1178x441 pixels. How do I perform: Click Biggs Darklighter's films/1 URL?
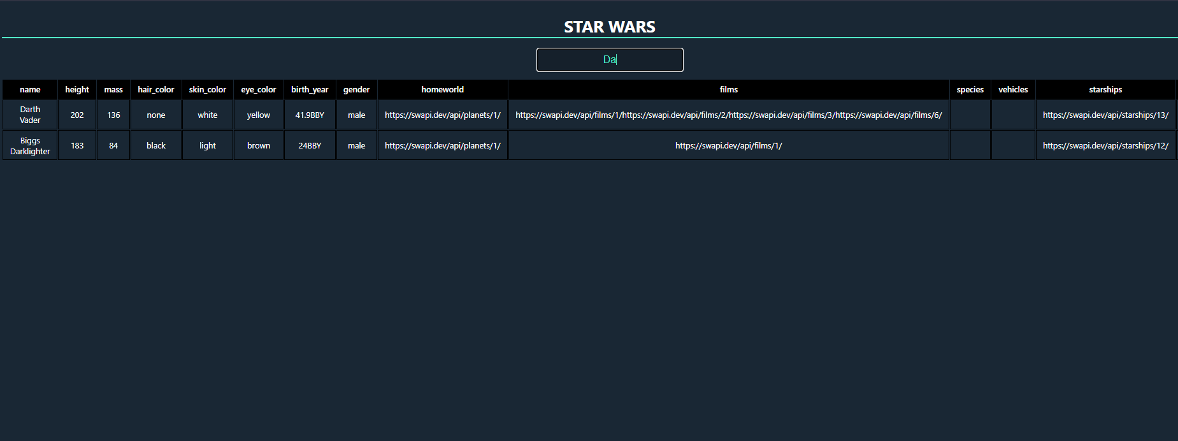click(x=729, y=145)
